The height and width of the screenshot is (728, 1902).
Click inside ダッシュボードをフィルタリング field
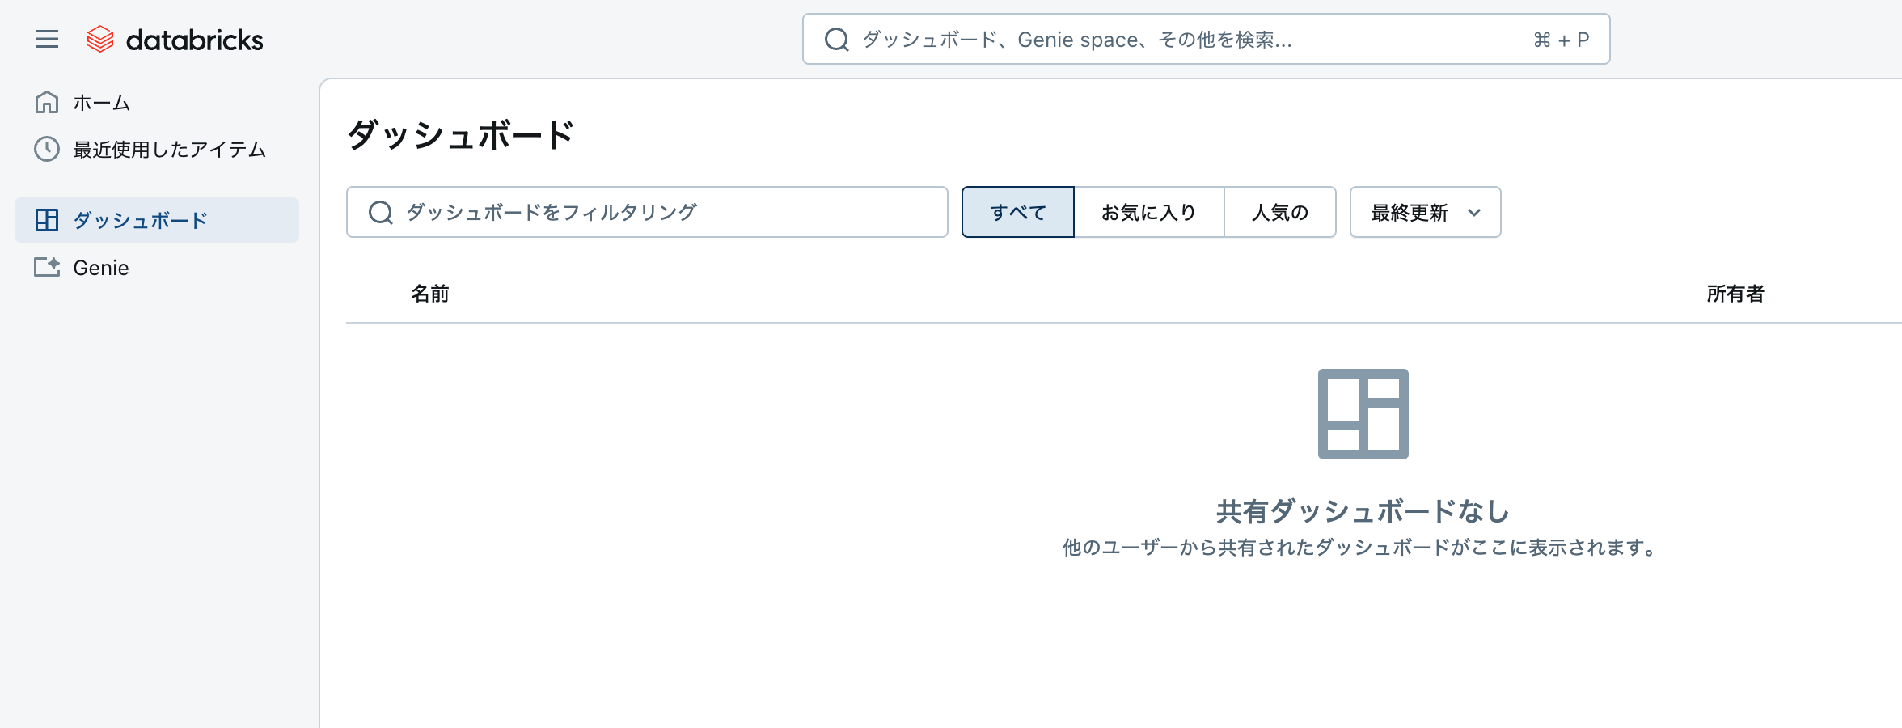pos(647,212)
